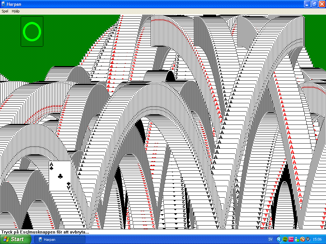Click the volume speaker tray icon

(x=308, y=240)
